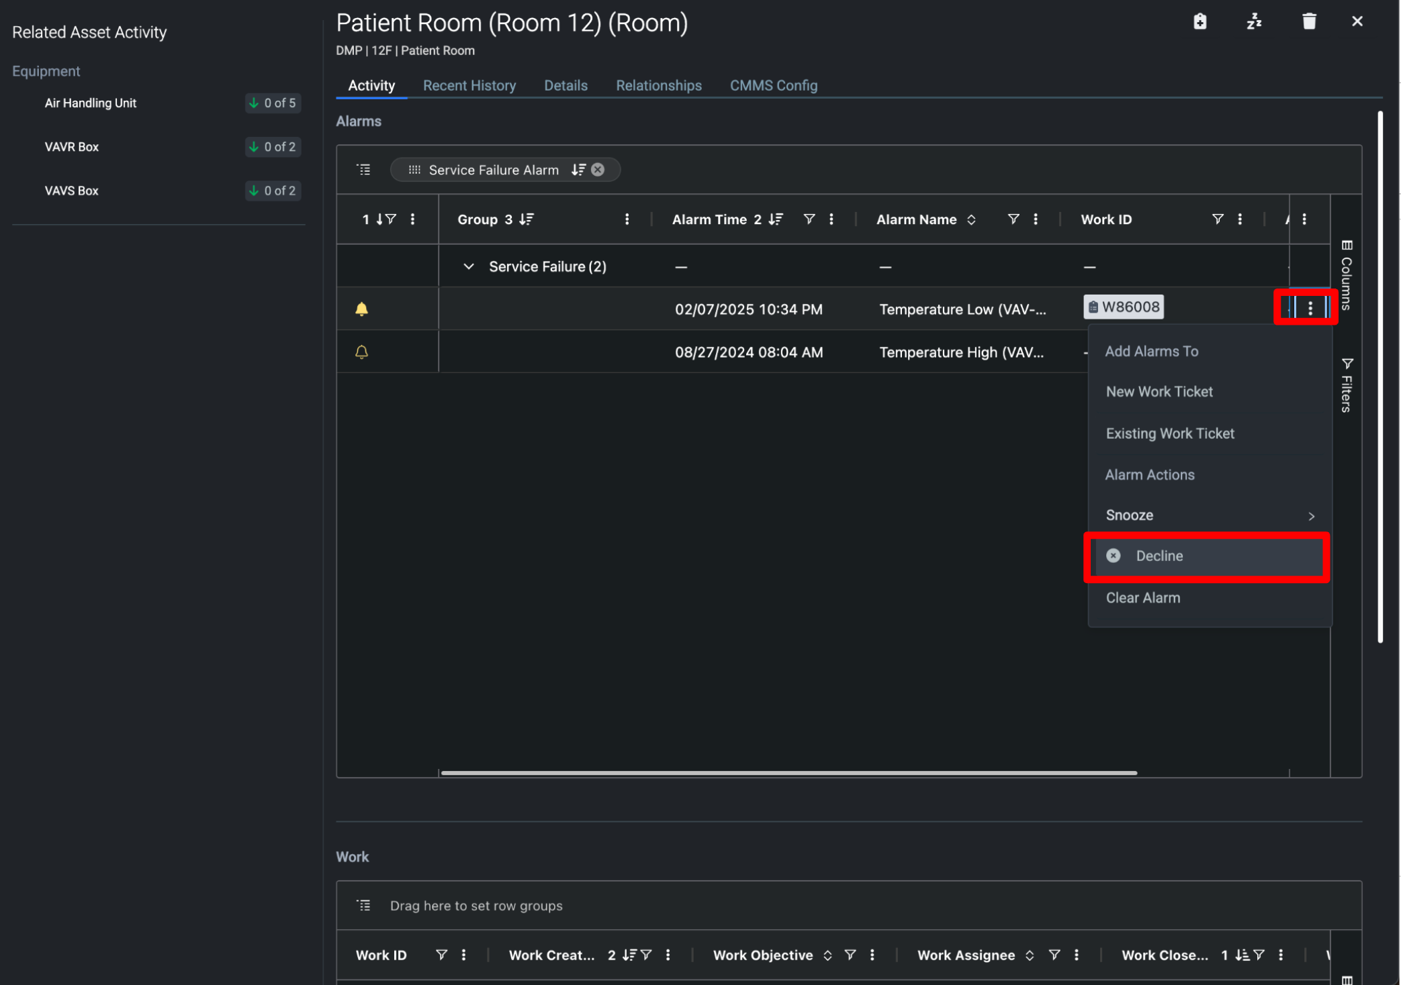Open Alarm Name column menu dots
The height and width of the screenshot is (985, 1401).
coord(1036,219)
